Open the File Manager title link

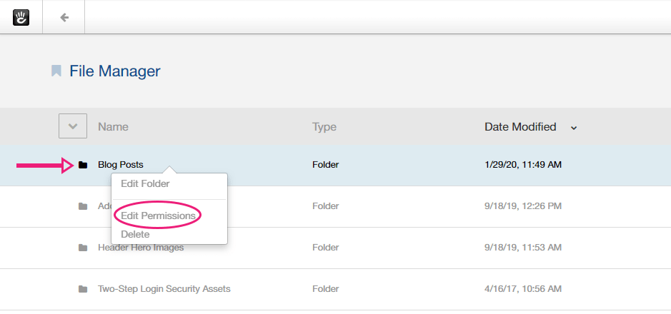114,71
